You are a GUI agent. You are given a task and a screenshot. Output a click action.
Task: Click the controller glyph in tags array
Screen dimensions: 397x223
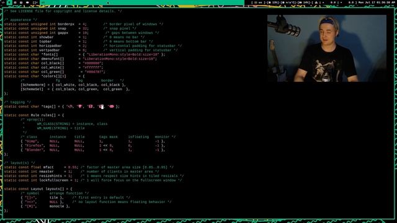pyautogui.click(x=112, y=107)
